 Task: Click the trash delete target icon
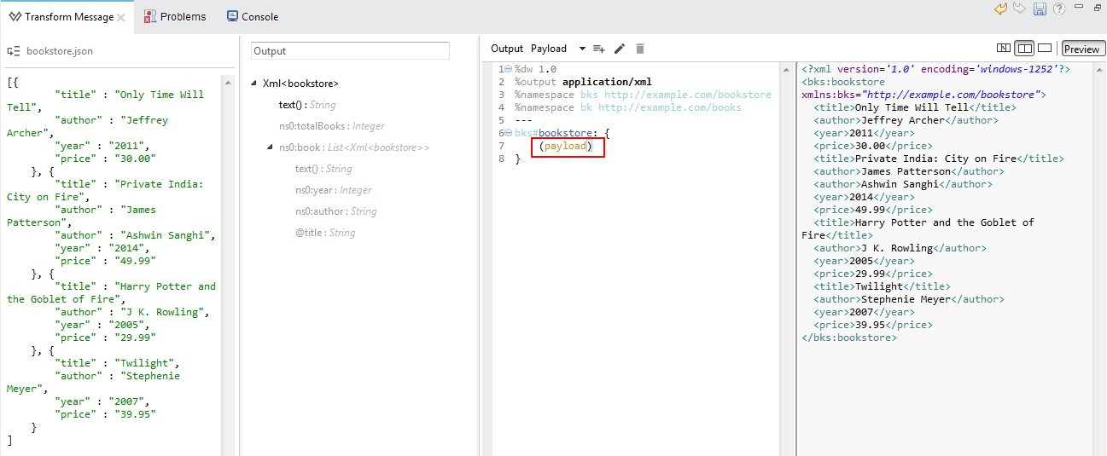click(x=640, y=49)
